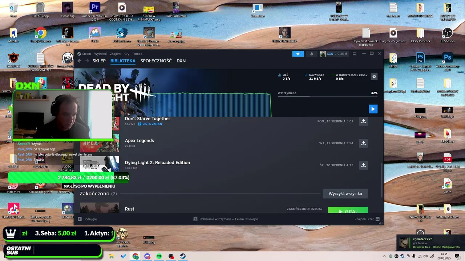Image resolution: width=465 pixels, height=261 pixels.
Task: Click the Rust entry title
Action: click(x=129, y=209)
